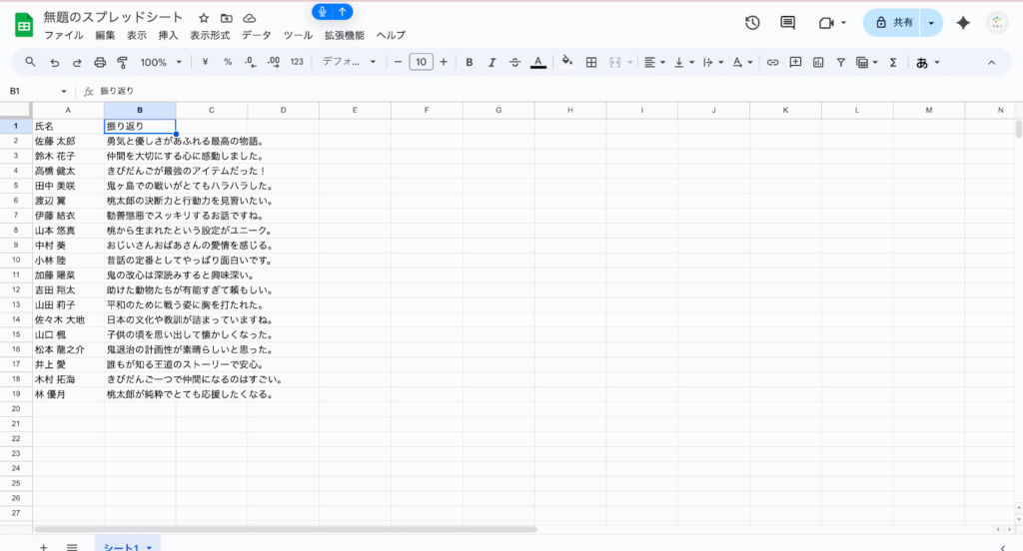This screenshot has width=1023, height=551.
Task: Open the 100% zoom dropdown
Action: coord(161,62)
